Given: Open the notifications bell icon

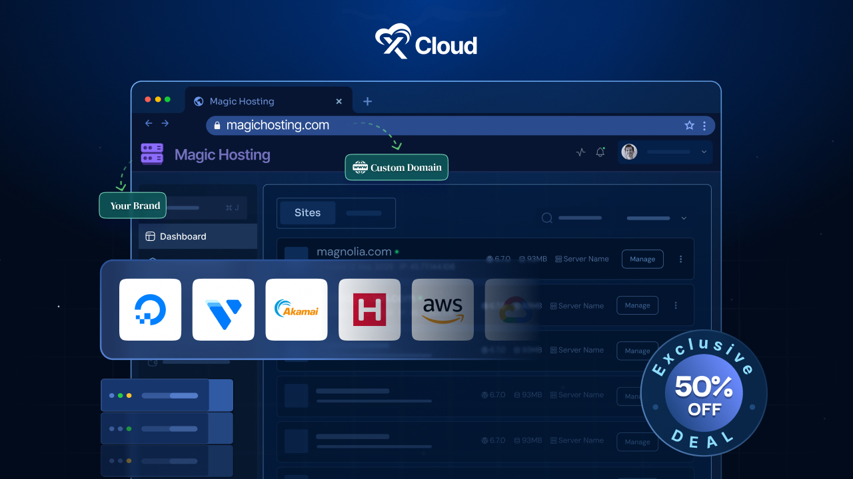Looking at the screenshot, I should (x=600, y=152).
